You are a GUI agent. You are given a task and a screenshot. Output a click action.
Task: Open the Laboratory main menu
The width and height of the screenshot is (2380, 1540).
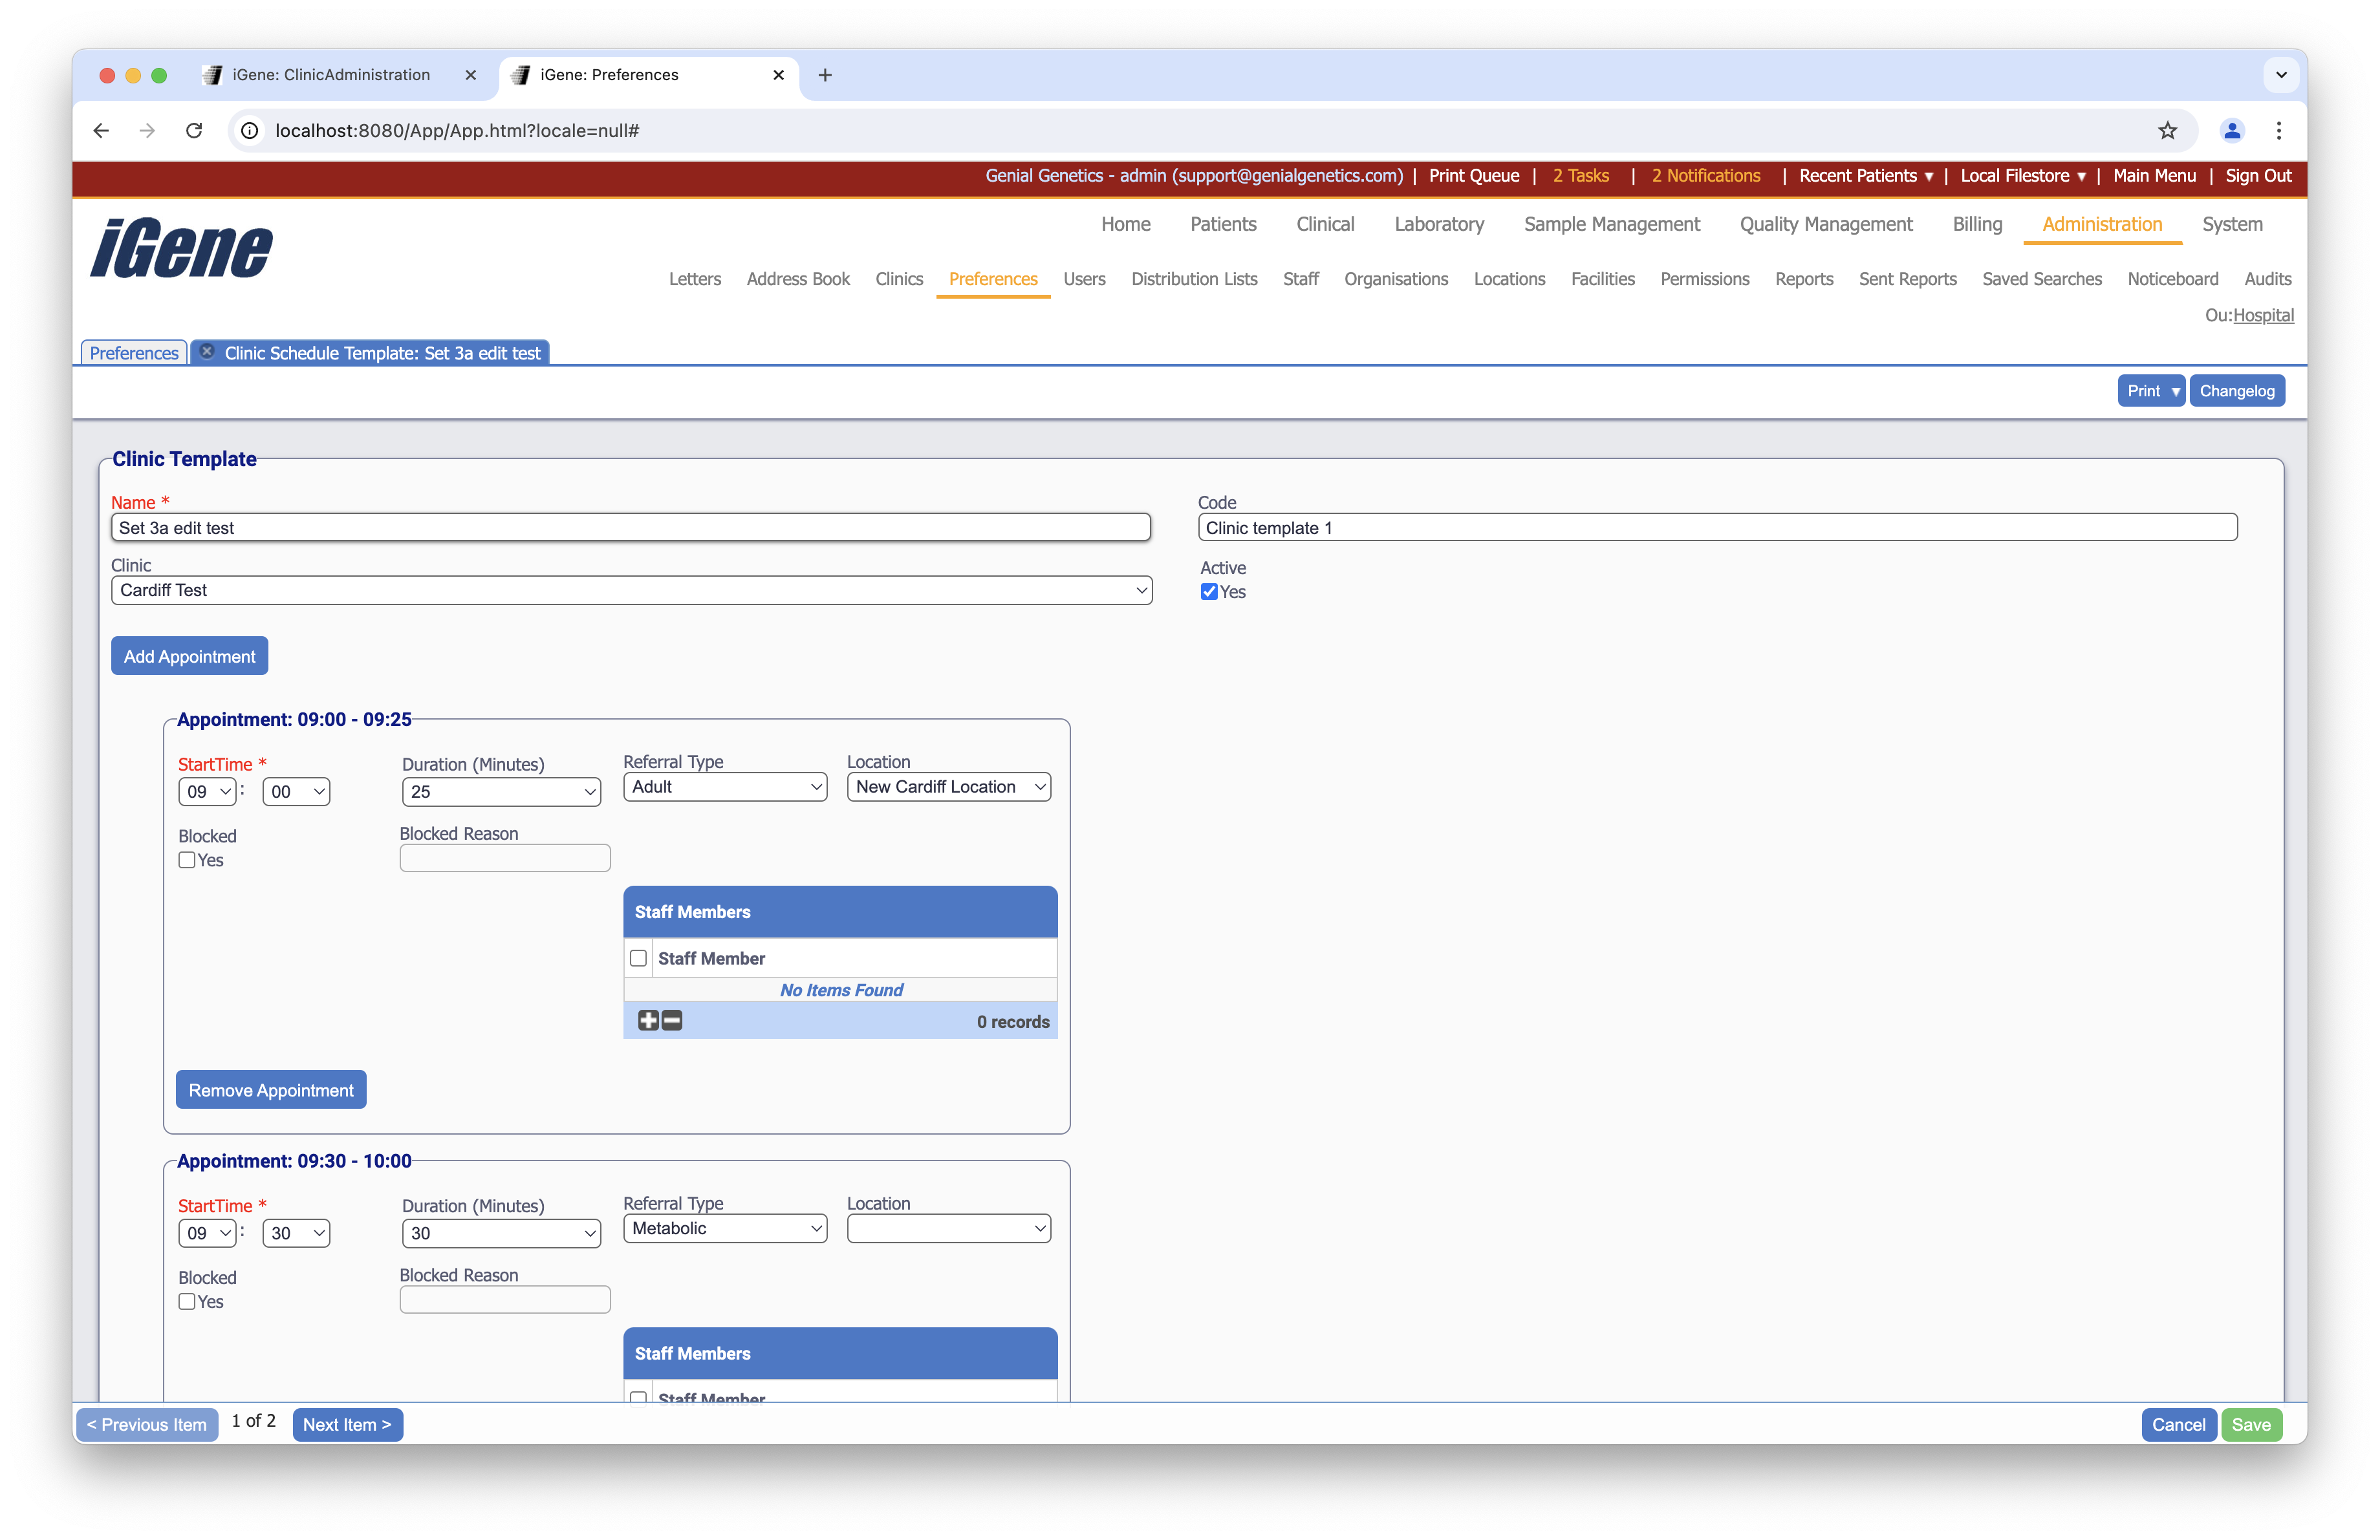1438,224
